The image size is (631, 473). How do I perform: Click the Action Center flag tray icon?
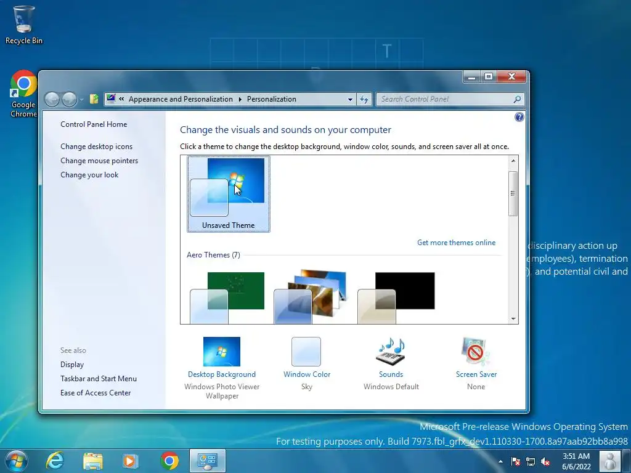(x=516, y=461)
